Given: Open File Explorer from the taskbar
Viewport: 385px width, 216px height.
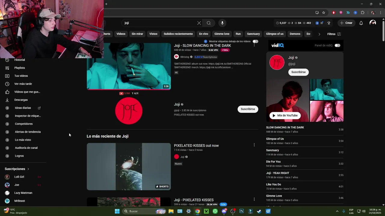Looking at the screenshot, I should coord(171,211).
